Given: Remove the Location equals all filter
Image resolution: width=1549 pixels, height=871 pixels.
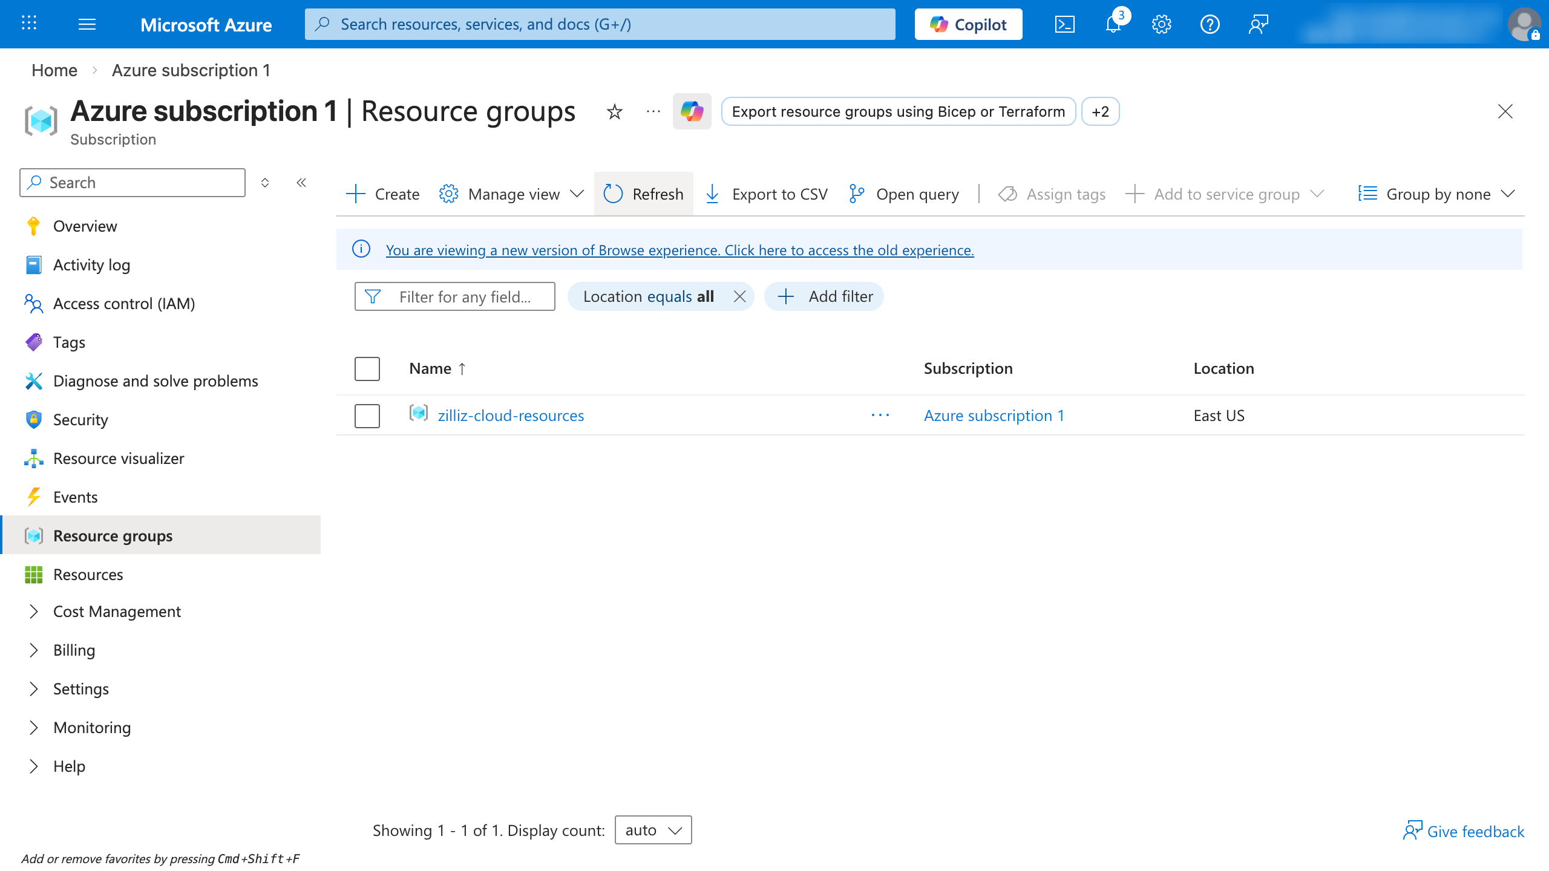Looking at the screenshot, I should pos(739,297).
